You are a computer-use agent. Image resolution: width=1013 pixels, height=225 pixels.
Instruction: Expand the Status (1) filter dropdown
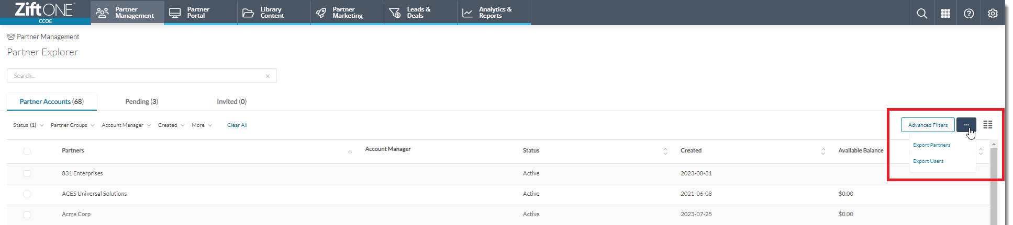28,125
